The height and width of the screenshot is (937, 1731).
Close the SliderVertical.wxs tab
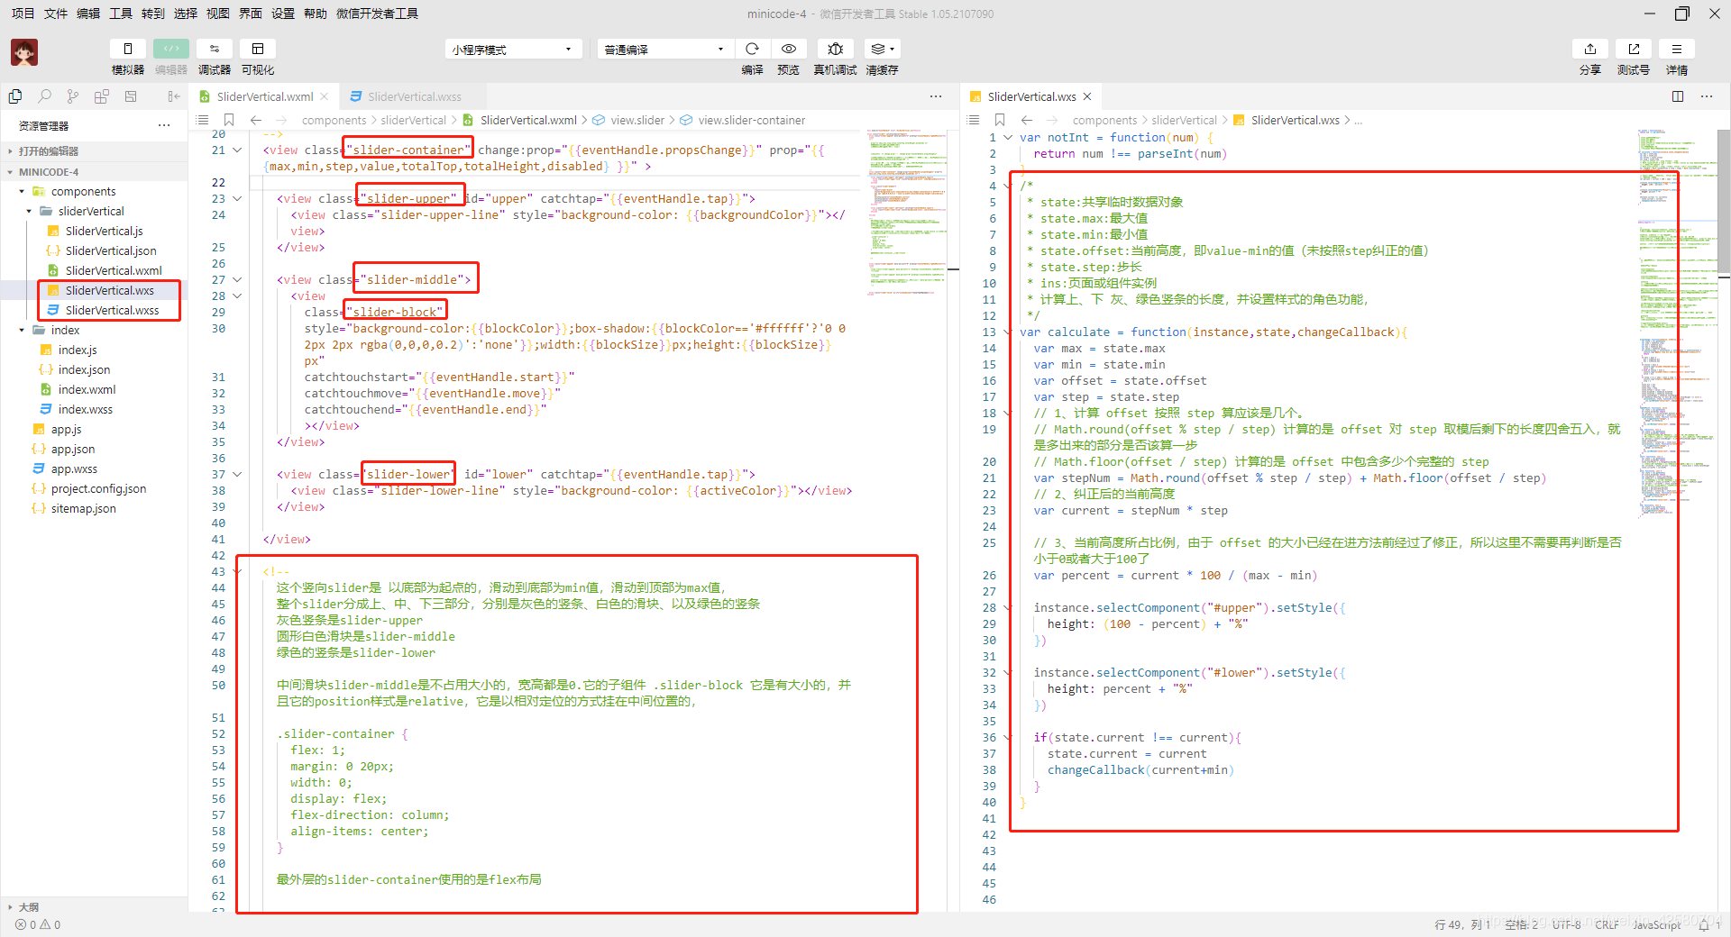pyautogui.click(x=1087, y=96)
